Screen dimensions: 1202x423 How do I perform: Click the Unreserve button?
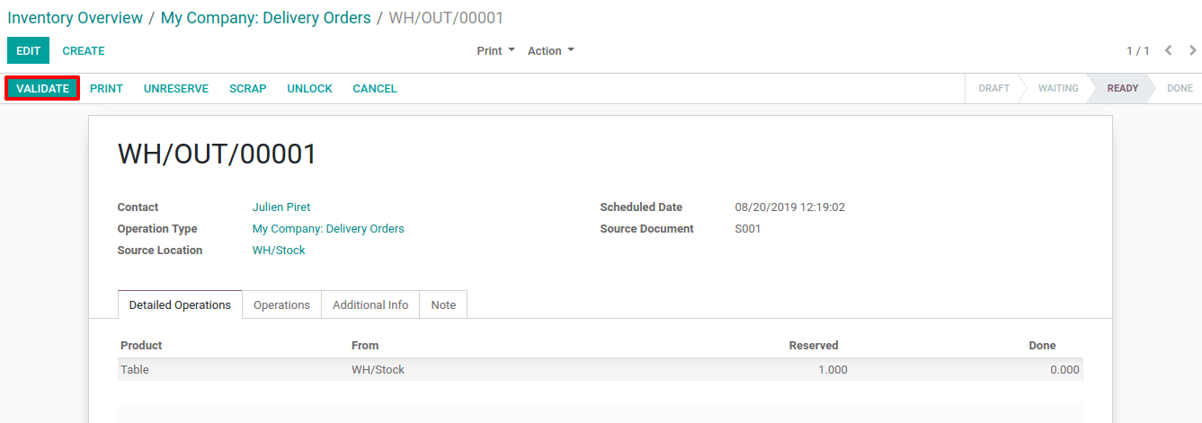tap(176, 88)
